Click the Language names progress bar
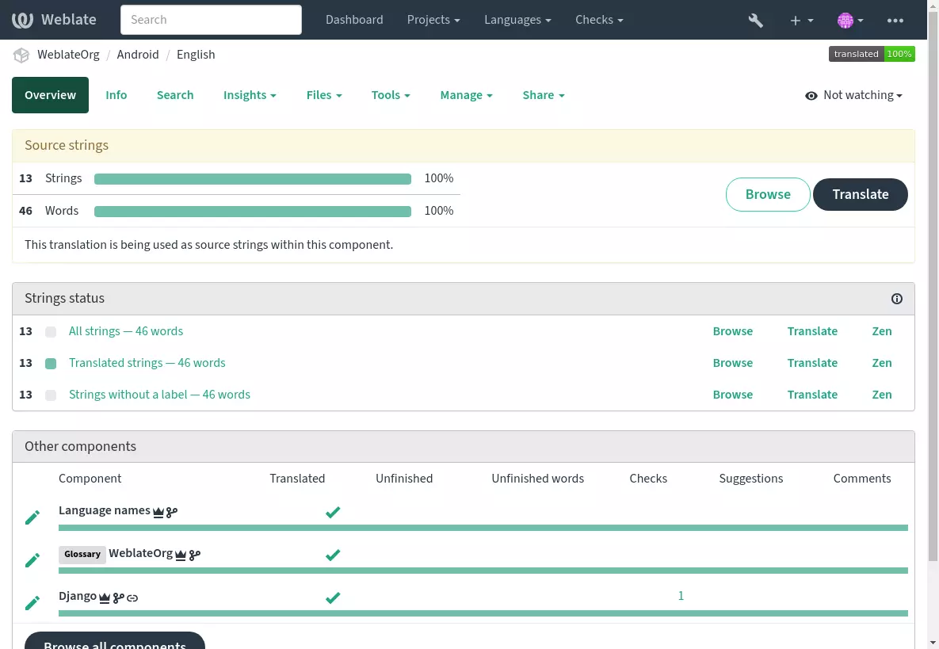 click(x=483, y=528)
